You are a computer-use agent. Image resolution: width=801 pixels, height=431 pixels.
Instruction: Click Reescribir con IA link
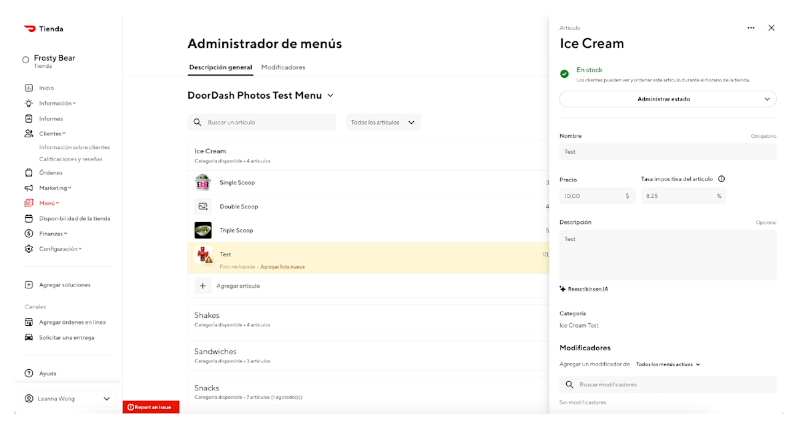coord(588,289)
